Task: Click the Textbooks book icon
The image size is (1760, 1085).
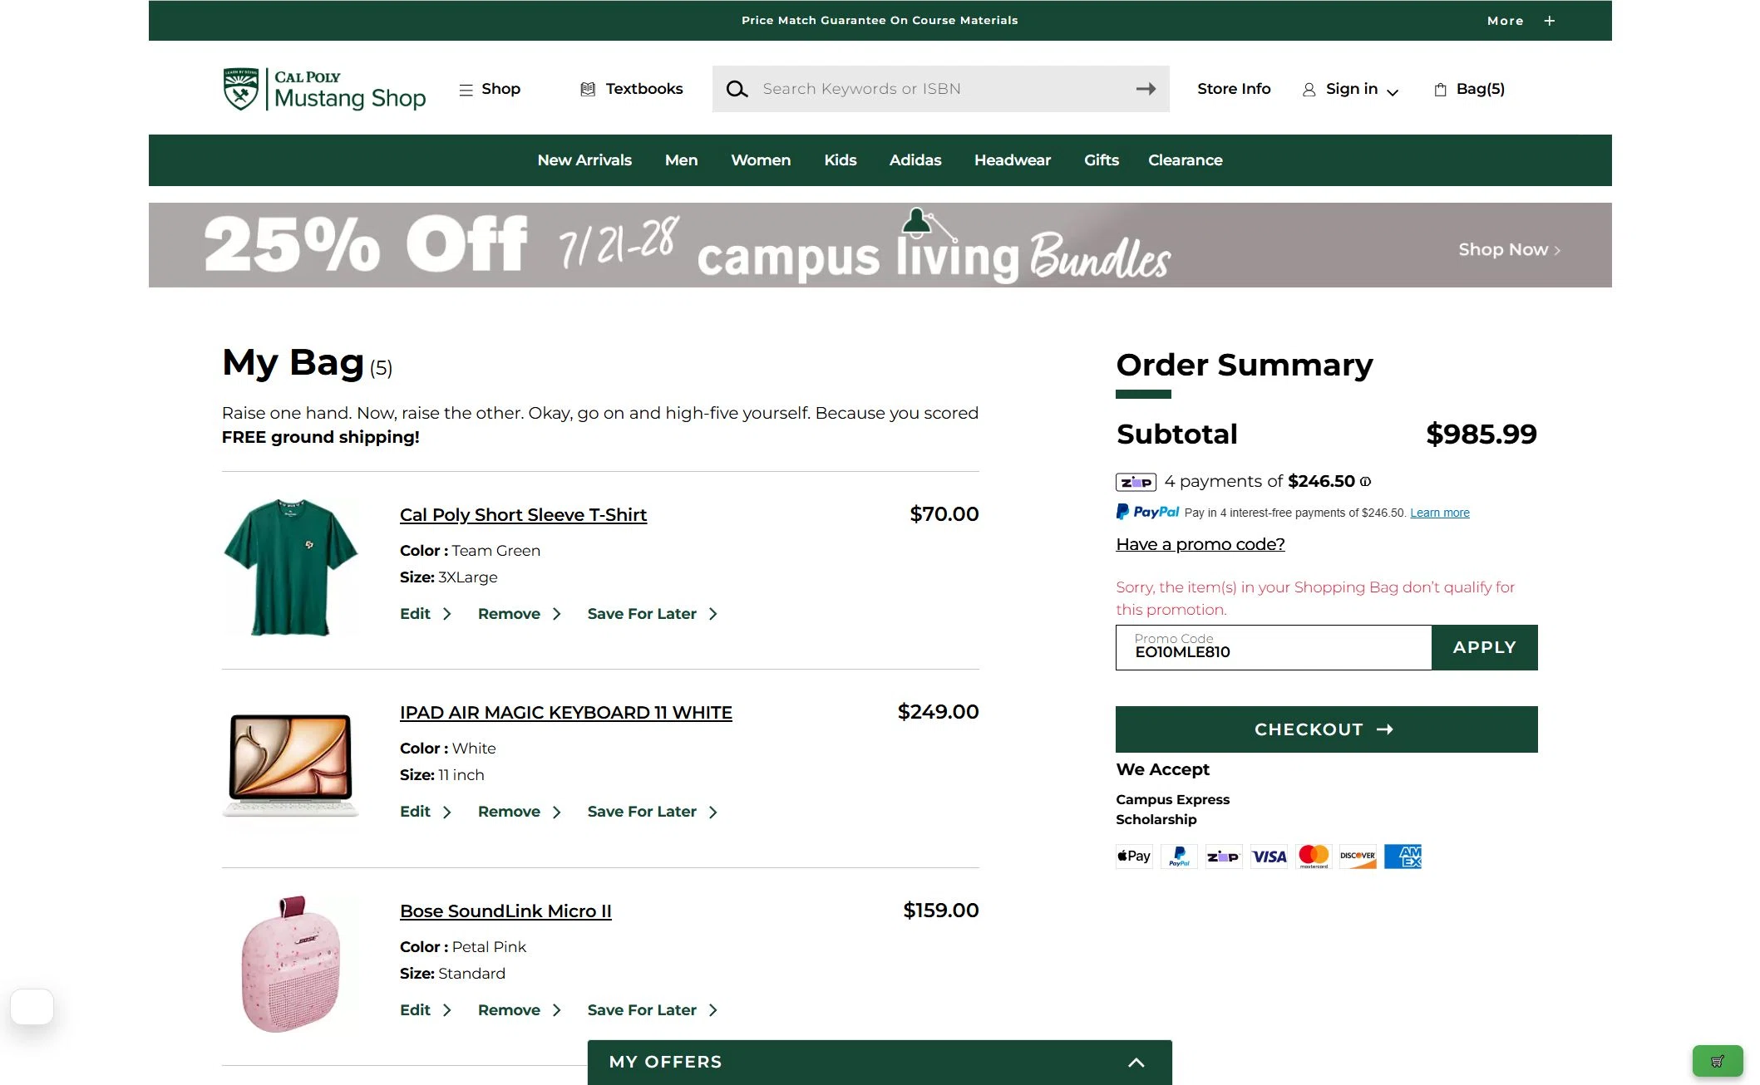Action: 588,89
